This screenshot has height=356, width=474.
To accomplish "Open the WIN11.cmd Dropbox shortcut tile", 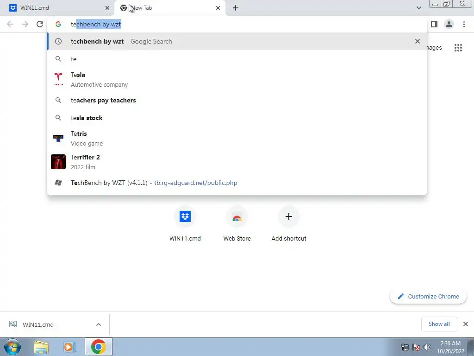I will click(x=185, y=224).
